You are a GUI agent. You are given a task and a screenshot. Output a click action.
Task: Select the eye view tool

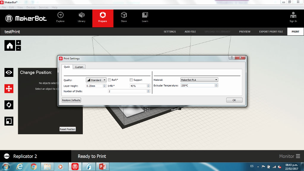[9, 72]
